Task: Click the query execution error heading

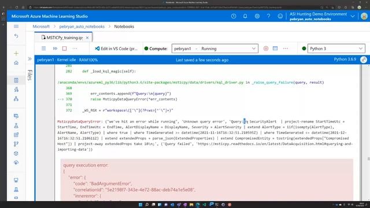Action: pyautogui.click(x=86, y=165)
